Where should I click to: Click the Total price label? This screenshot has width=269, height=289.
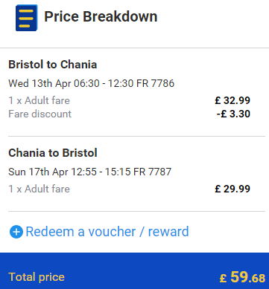[x=37, y=277]
